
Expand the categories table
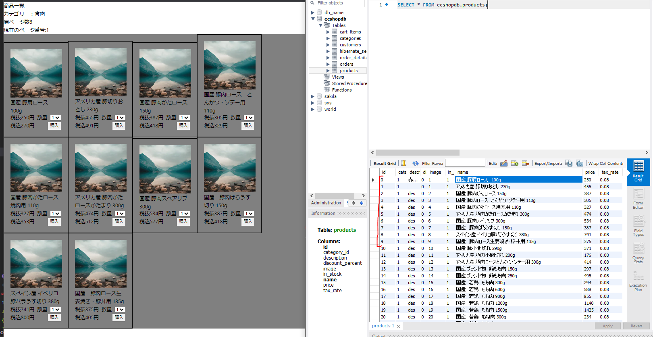coord(328,38)
